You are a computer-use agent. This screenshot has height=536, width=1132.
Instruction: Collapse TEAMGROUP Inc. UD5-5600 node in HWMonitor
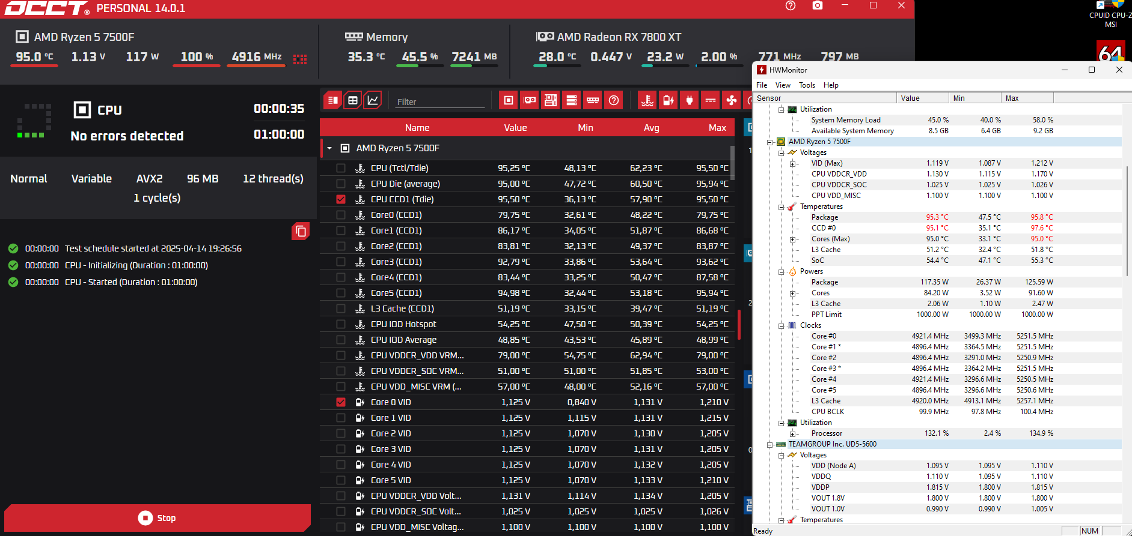769,445
